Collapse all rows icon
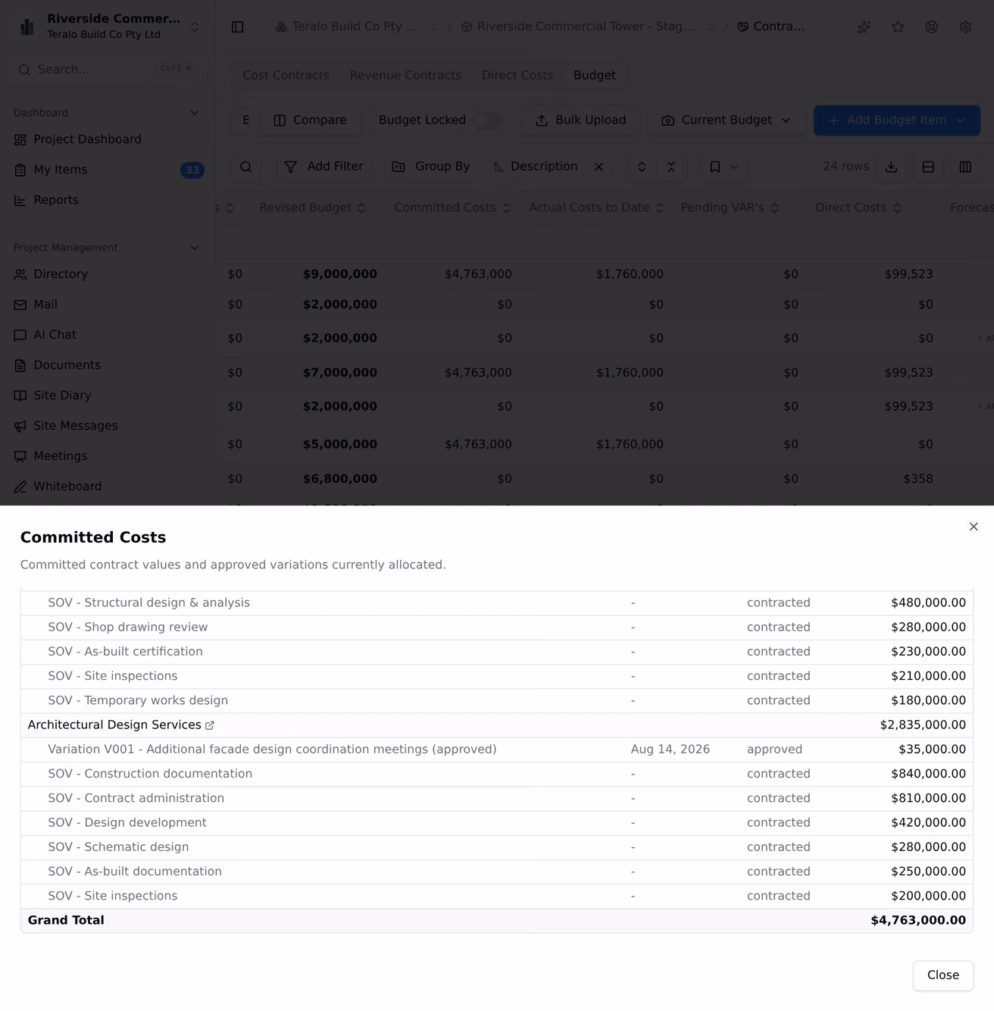 [671, 167]
